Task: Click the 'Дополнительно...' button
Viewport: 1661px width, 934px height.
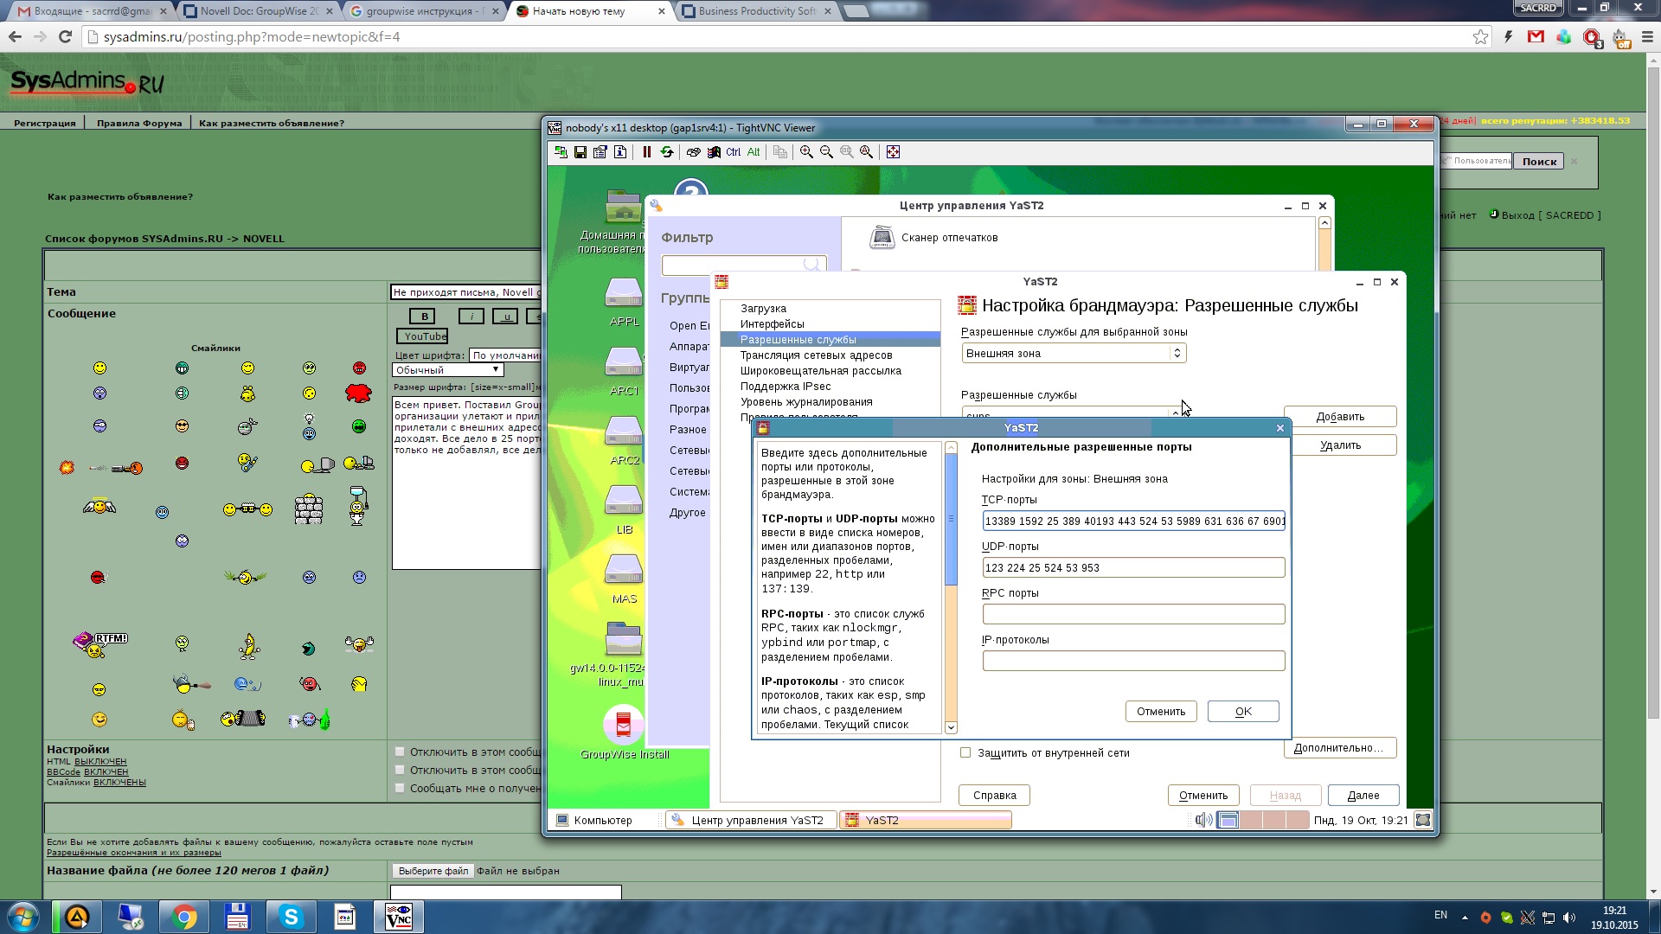Action: click(x=1340, y=748)
